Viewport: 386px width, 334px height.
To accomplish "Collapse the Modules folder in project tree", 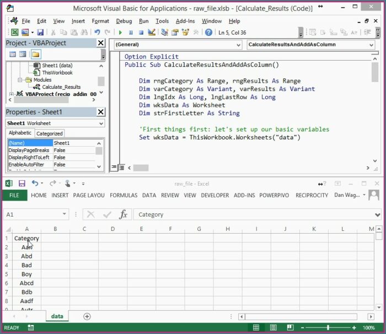I will [x=20, y=80].
